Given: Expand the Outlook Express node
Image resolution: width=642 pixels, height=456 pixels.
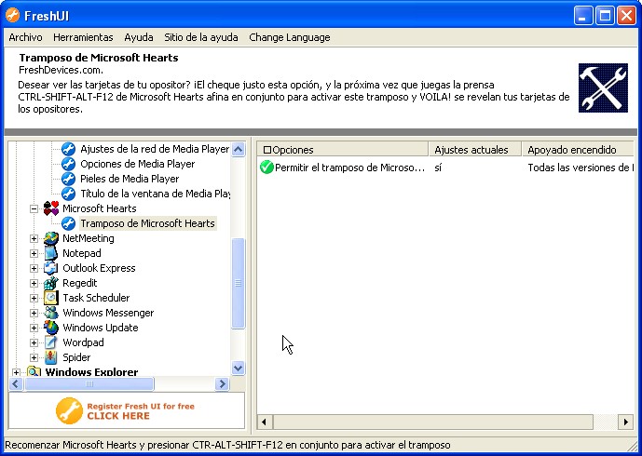Looking at the screenshot, I should click(x=34, y=268).
